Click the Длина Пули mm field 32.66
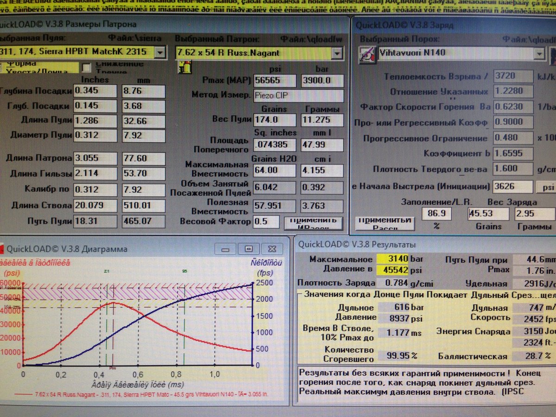The width and height of the screenshot is (556, 417). [144, 120]
